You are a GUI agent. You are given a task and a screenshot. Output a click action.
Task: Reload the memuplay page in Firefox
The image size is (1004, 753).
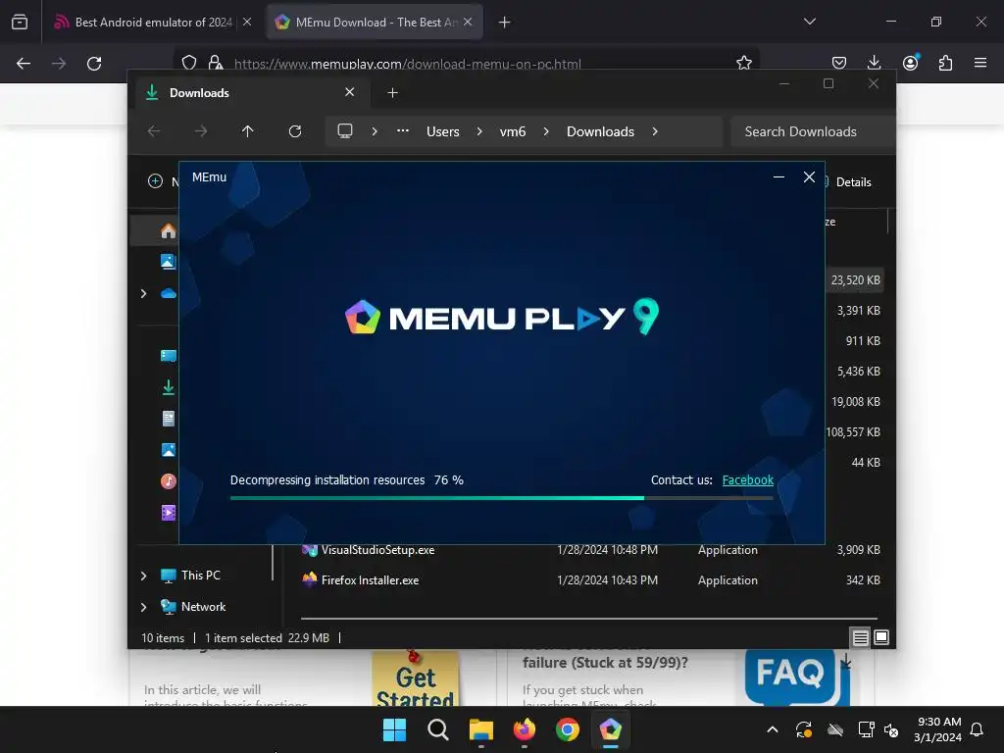point(94,64)
